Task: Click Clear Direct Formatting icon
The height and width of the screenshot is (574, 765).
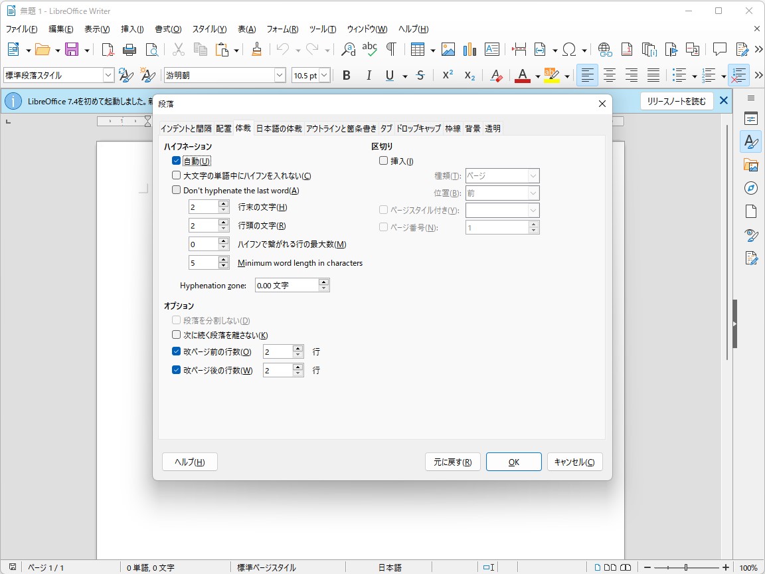Action: pyautogui.click(x=496, y=75)
